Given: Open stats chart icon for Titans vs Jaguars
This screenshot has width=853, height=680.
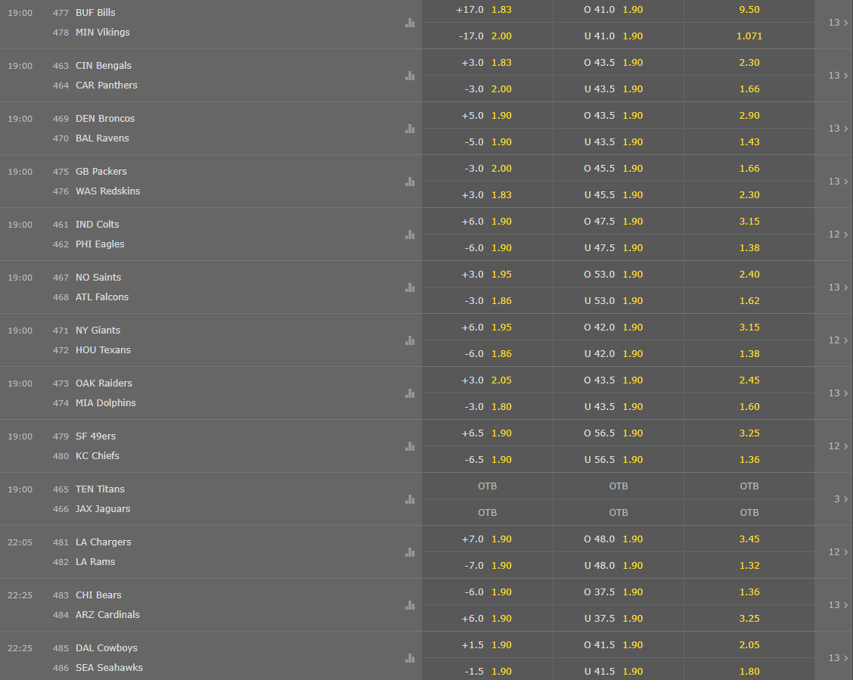Looking at the screenshot, I should coord(410,499).
